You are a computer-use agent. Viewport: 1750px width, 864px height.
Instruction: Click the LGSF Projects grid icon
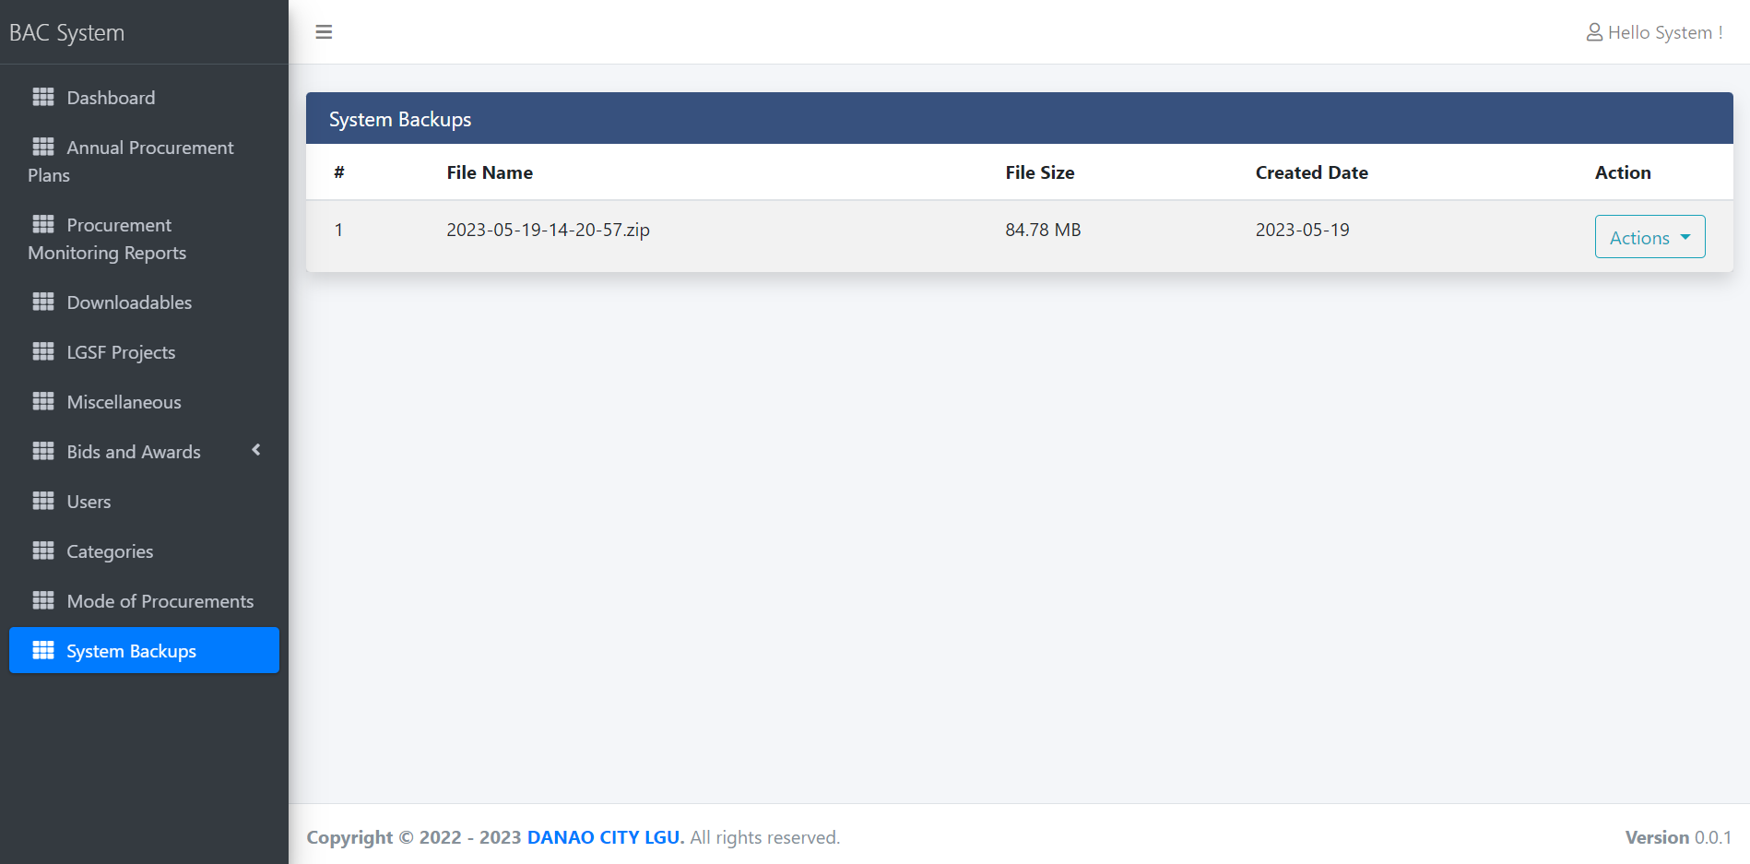click(x=43, y=351)
